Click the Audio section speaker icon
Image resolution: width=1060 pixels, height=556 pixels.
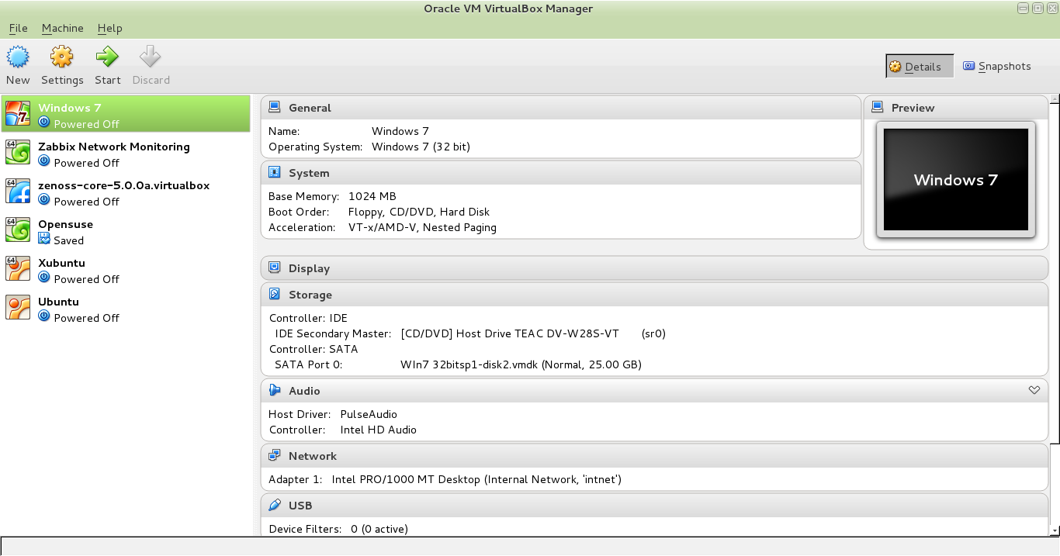274,390
